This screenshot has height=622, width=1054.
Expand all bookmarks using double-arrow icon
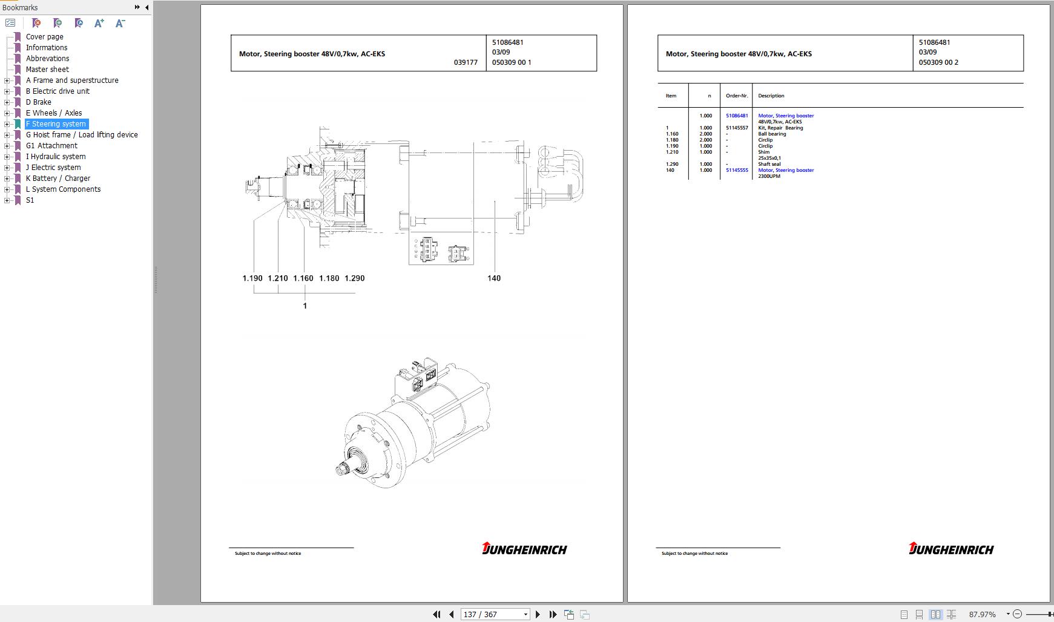137,7
